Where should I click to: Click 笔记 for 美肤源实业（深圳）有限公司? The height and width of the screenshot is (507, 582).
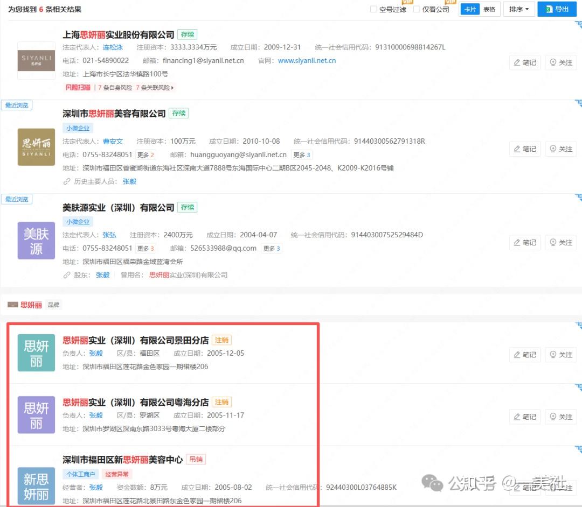tap(525, 242)
